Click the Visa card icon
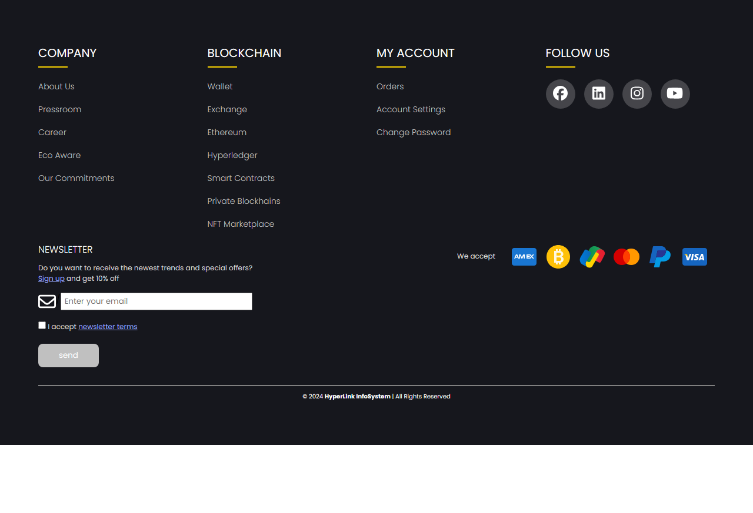Image resolution: width=753 pixels, height=513 pixels. (x=694, y=257)
